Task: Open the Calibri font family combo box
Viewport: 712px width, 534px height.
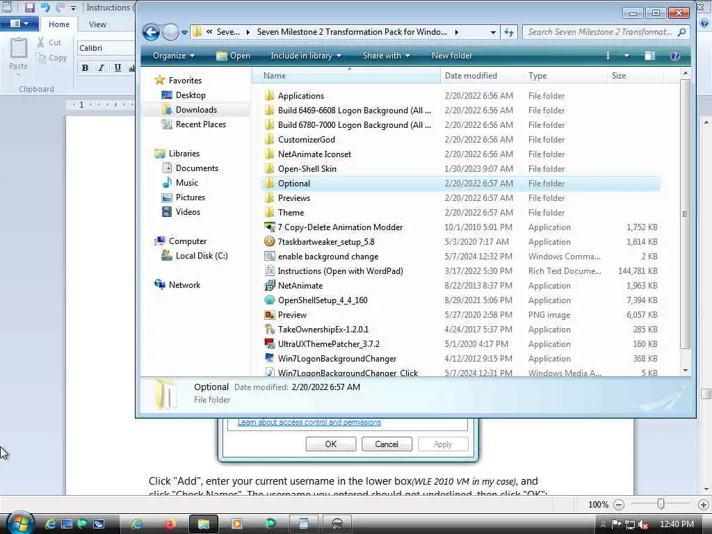Action: 106,48
